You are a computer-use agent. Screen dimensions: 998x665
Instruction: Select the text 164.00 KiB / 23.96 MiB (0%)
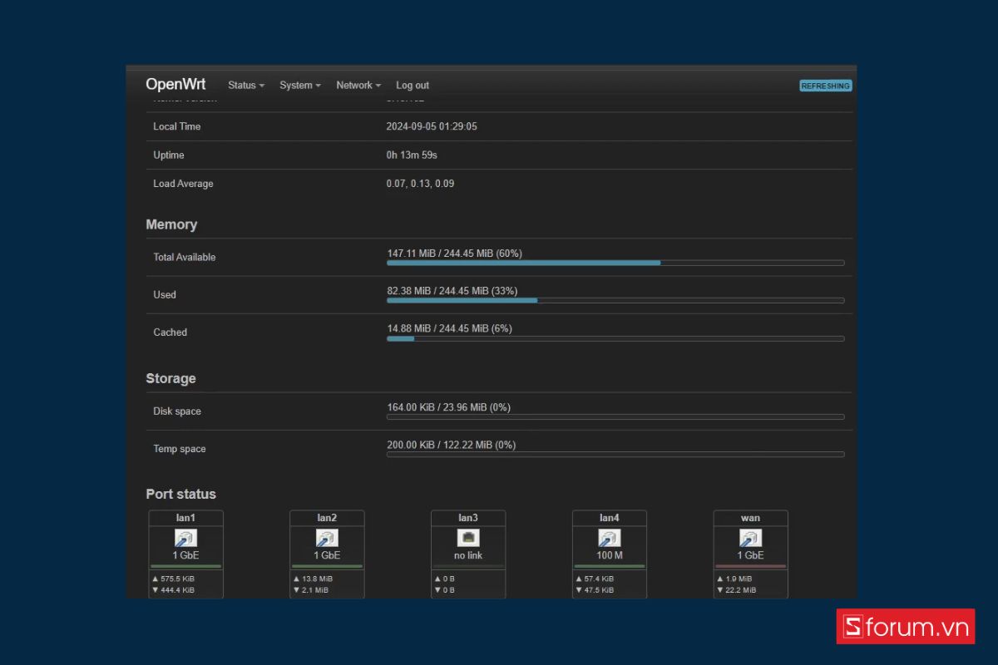449,407
